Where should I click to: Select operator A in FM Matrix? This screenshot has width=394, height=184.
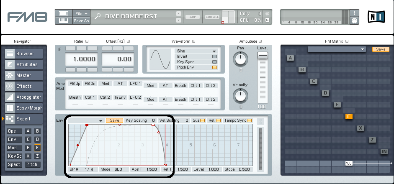tap(290, 58)
